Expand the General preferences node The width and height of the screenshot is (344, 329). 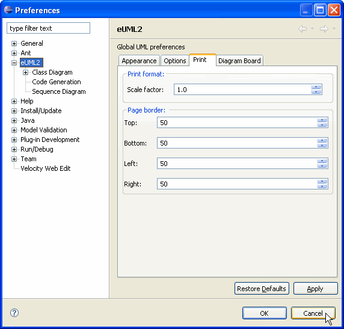click(14, 43)
